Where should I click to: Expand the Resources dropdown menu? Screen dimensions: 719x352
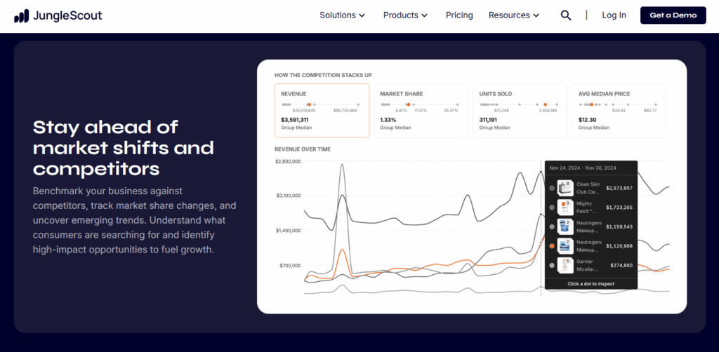pos(514,15)
